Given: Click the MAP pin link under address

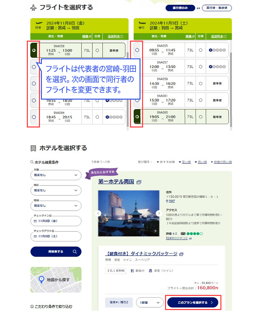Looking at the screenshot, I should click(170, 201).
